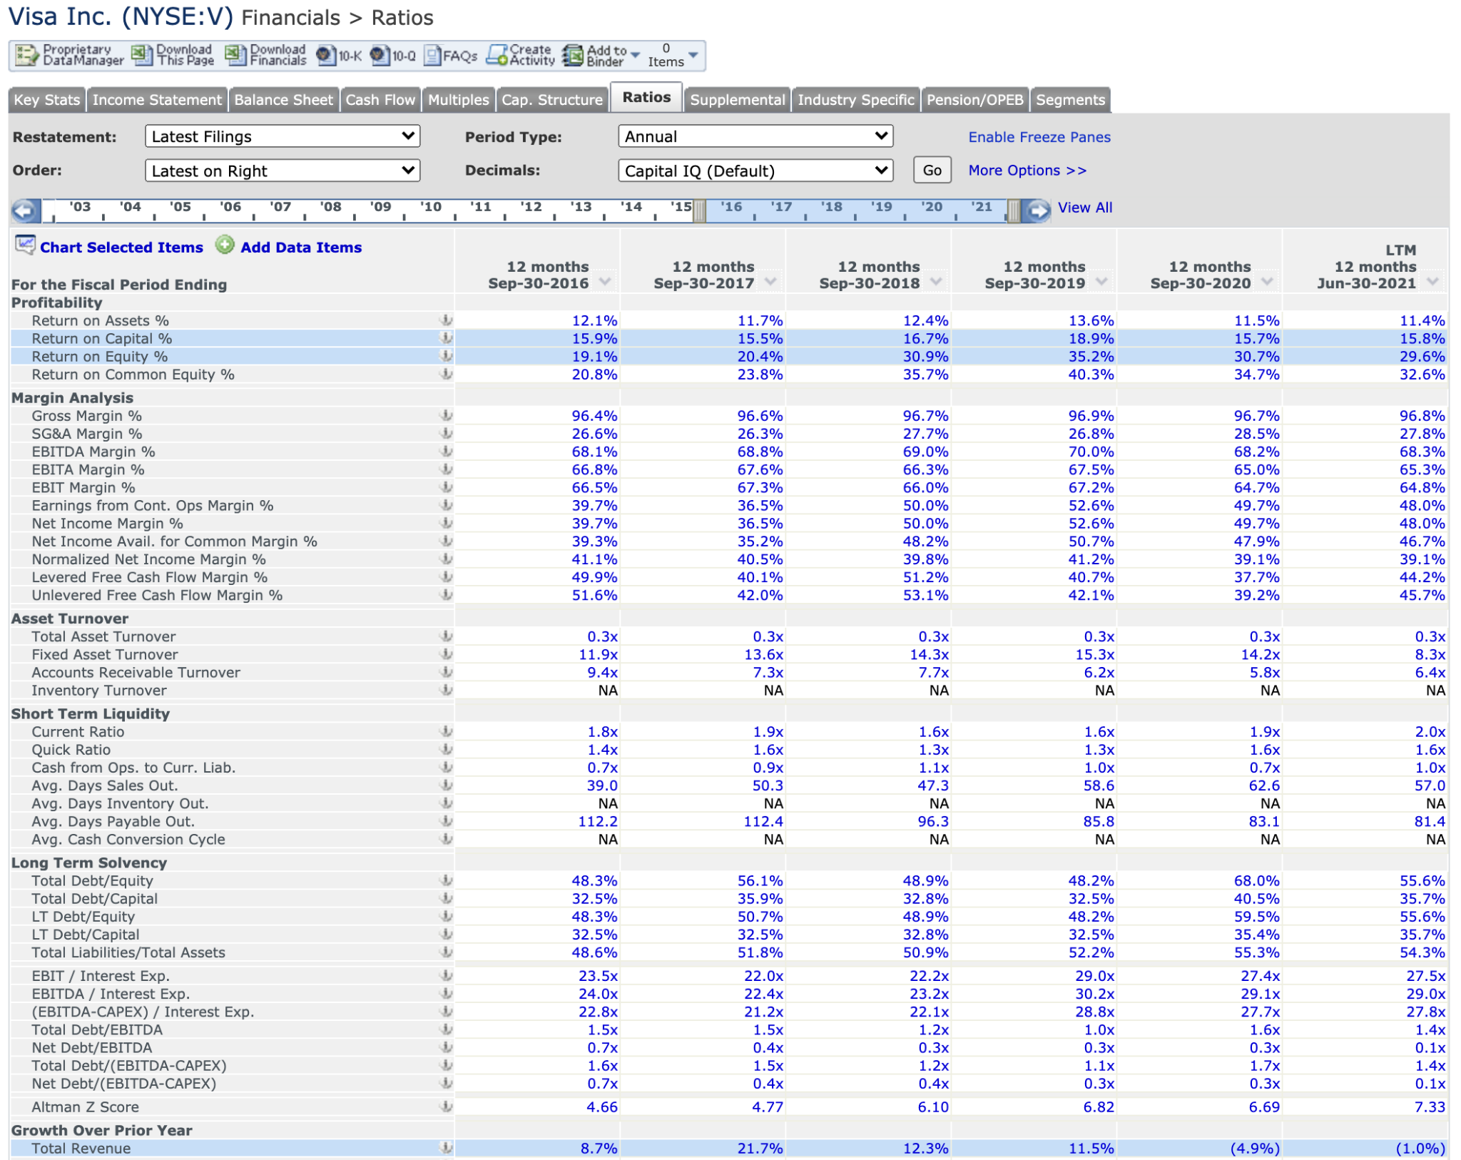
Task: Open the Decimals dropdown
Action: coord(755,171)
